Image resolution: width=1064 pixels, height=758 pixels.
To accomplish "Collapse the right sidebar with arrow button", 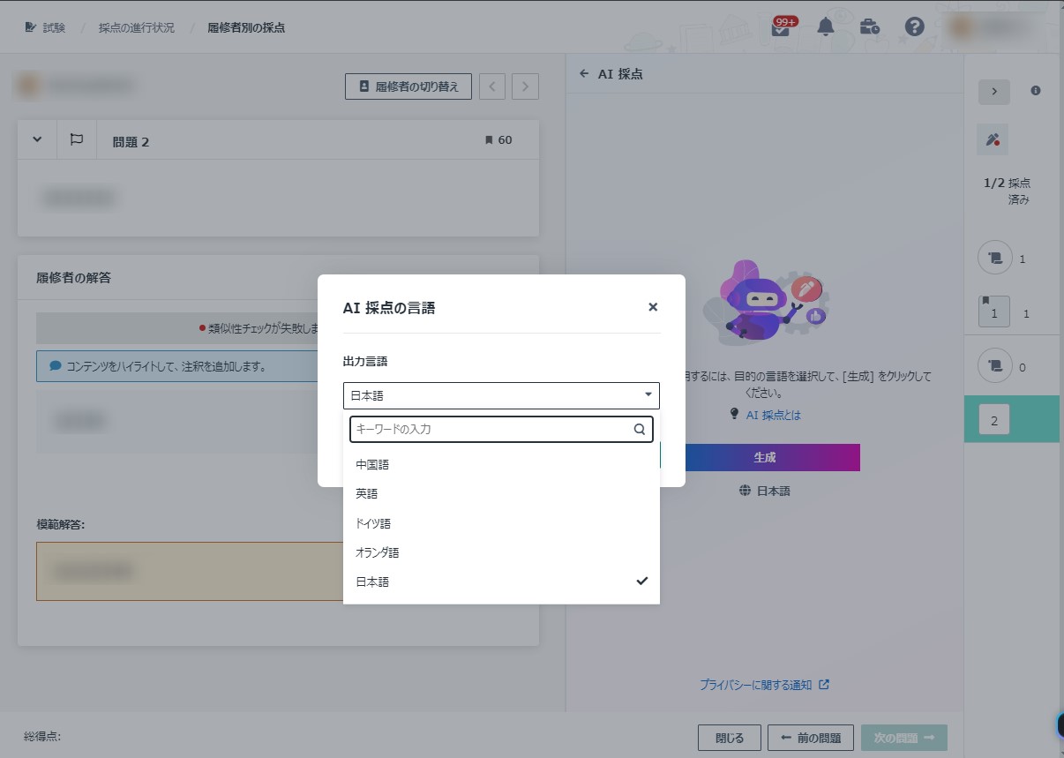I will point(994,91).
